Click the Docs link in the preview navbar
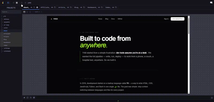Screen dimensions: 214x102 (113, 19)
